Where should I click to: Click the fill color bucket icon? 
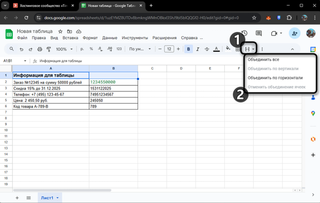(228, 49)
